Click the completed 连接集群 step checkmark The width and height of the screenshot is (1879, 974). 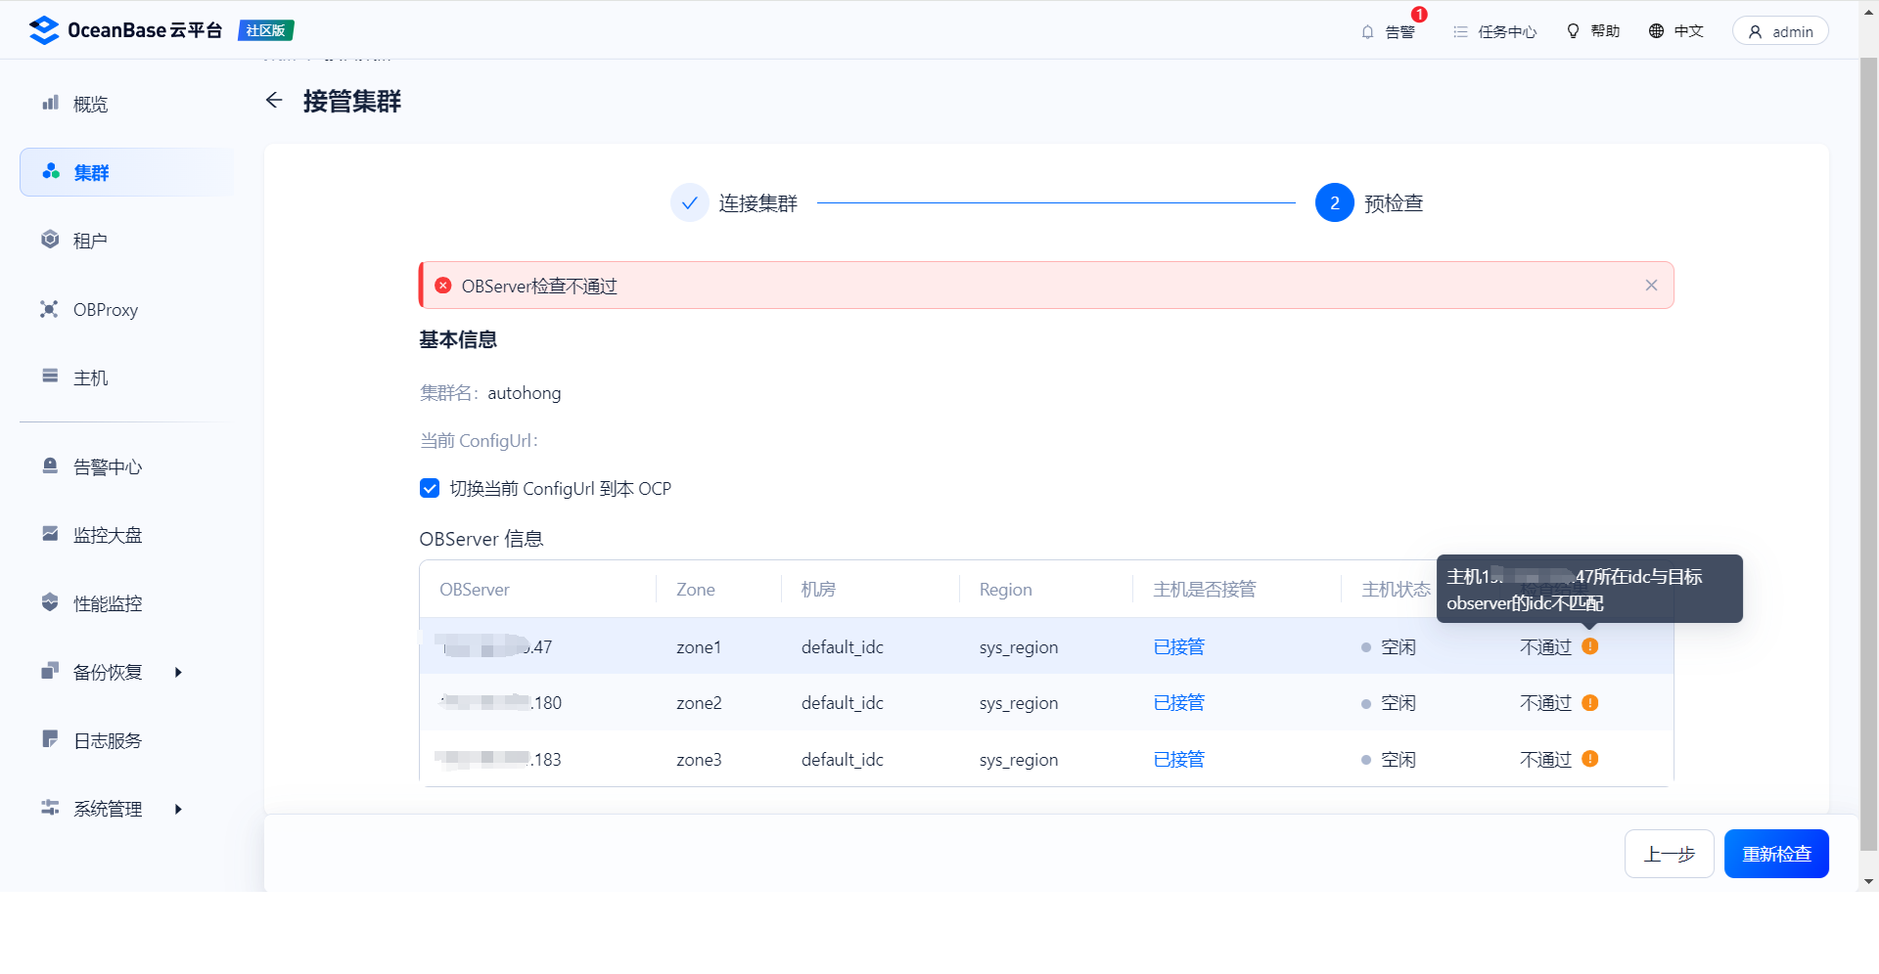click(x=689, y=202)
